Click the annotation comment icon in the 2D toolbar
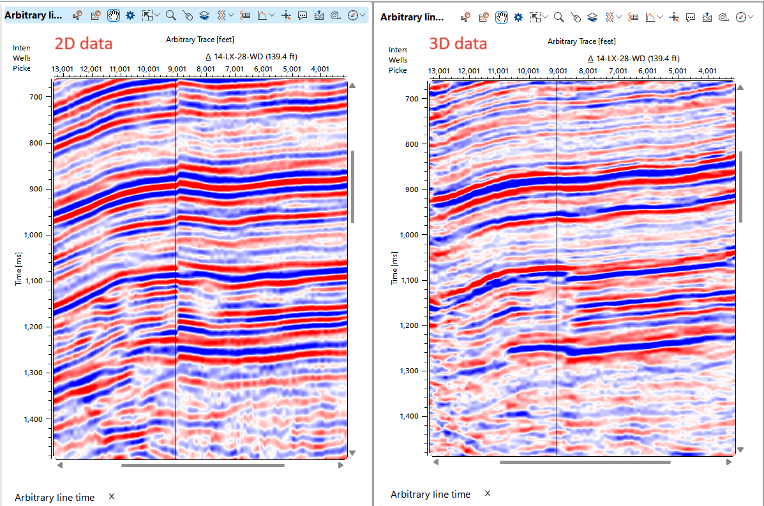Screen dimensions: 764x506 (x=303, y=16)
